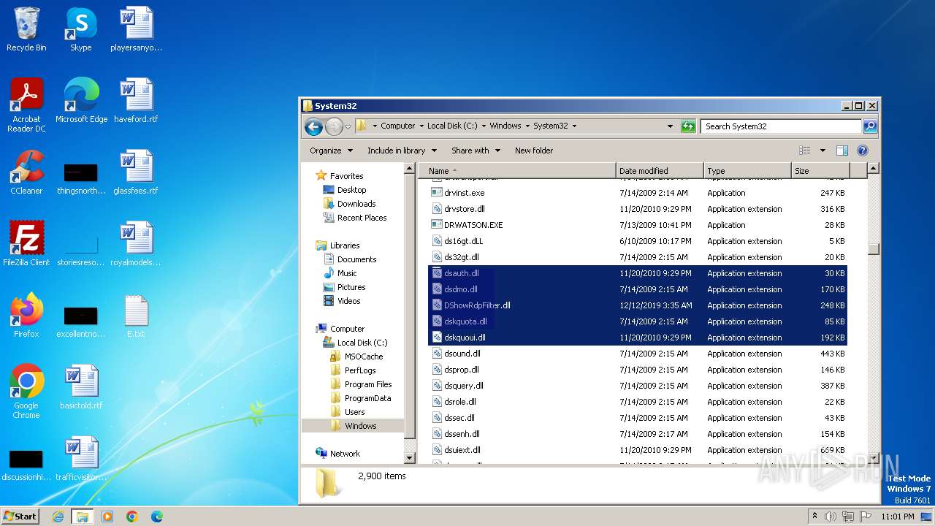Open haveford.rtf desktop document

pyautogui.click(x=136, y=101)
